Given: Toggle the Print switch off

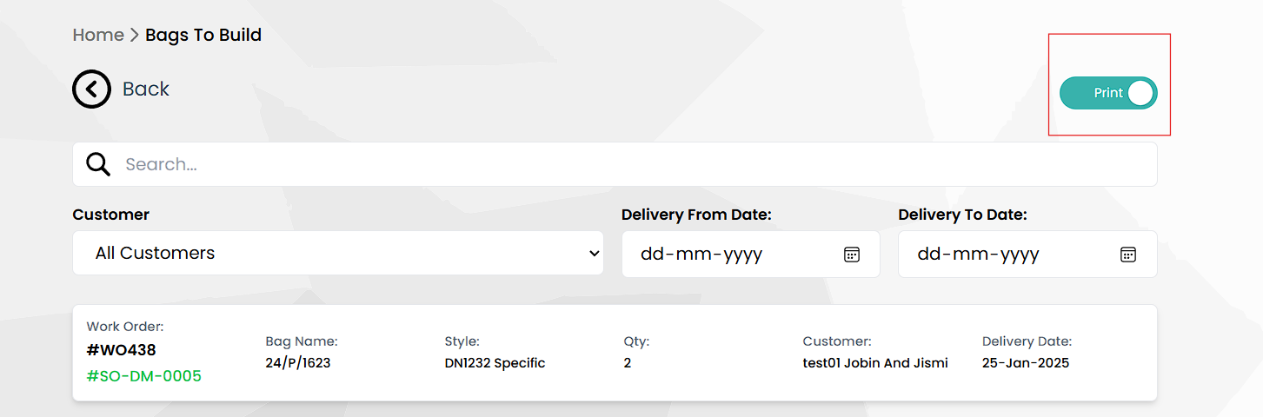Looking at the screenshot, I should coord(1108,93).
